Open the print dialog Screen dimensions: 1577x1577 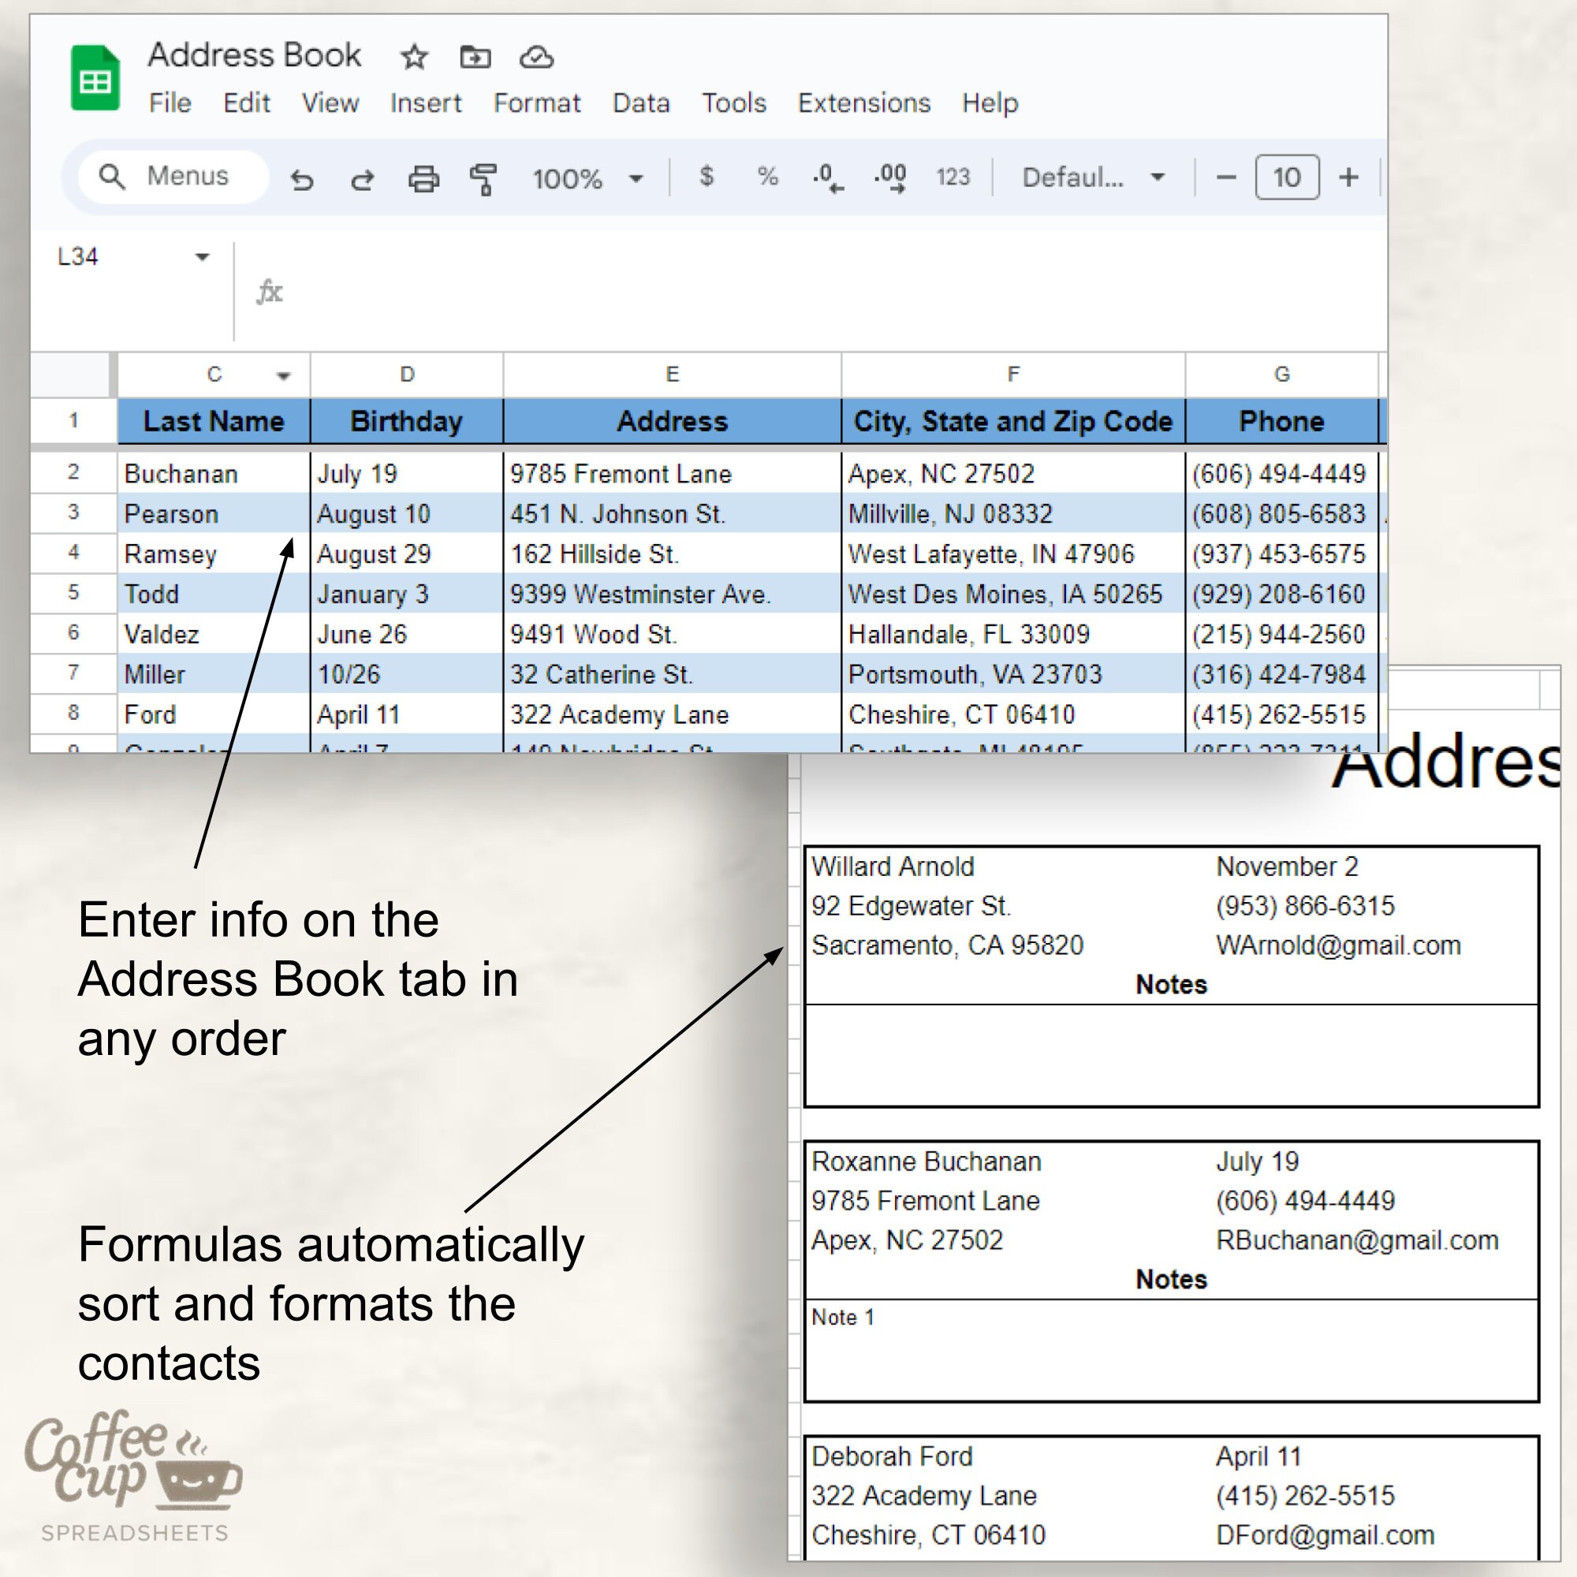[423, 178]
